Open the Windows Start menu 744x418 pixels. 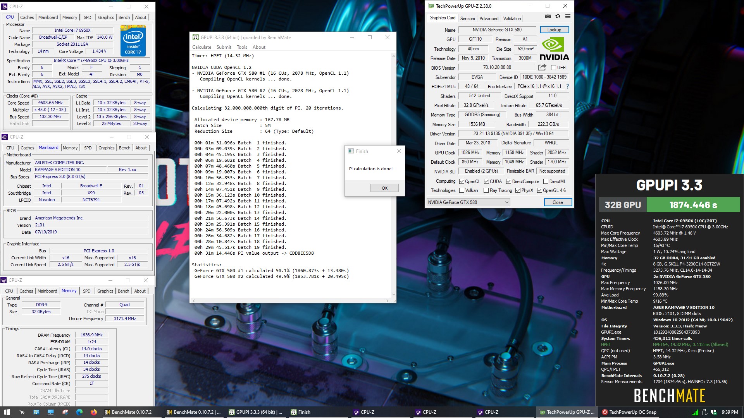(x=7, y=412)
